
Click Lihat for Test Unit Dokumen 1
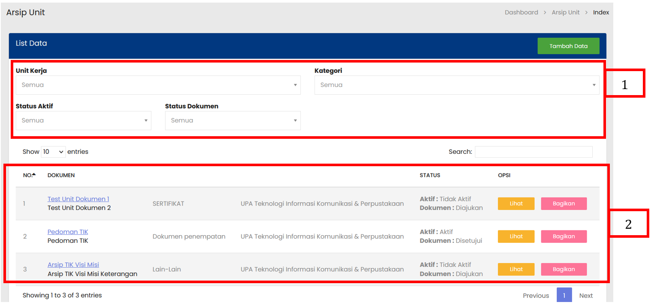pos(516,203)
